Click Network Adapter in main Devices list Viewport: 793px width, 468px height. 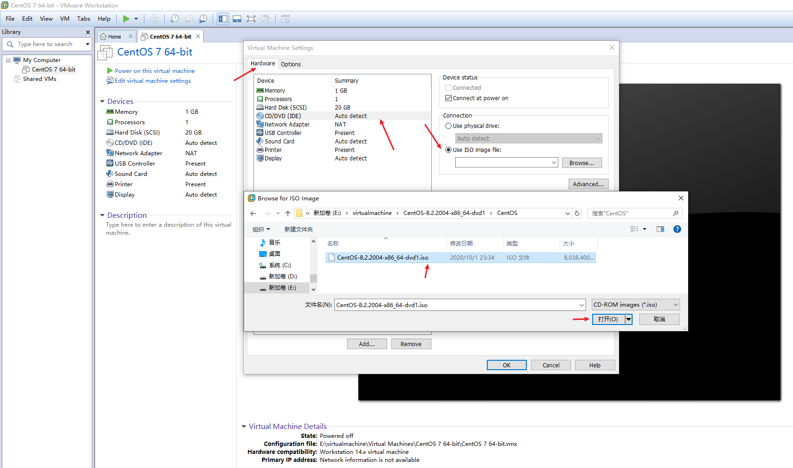[138, 153]
